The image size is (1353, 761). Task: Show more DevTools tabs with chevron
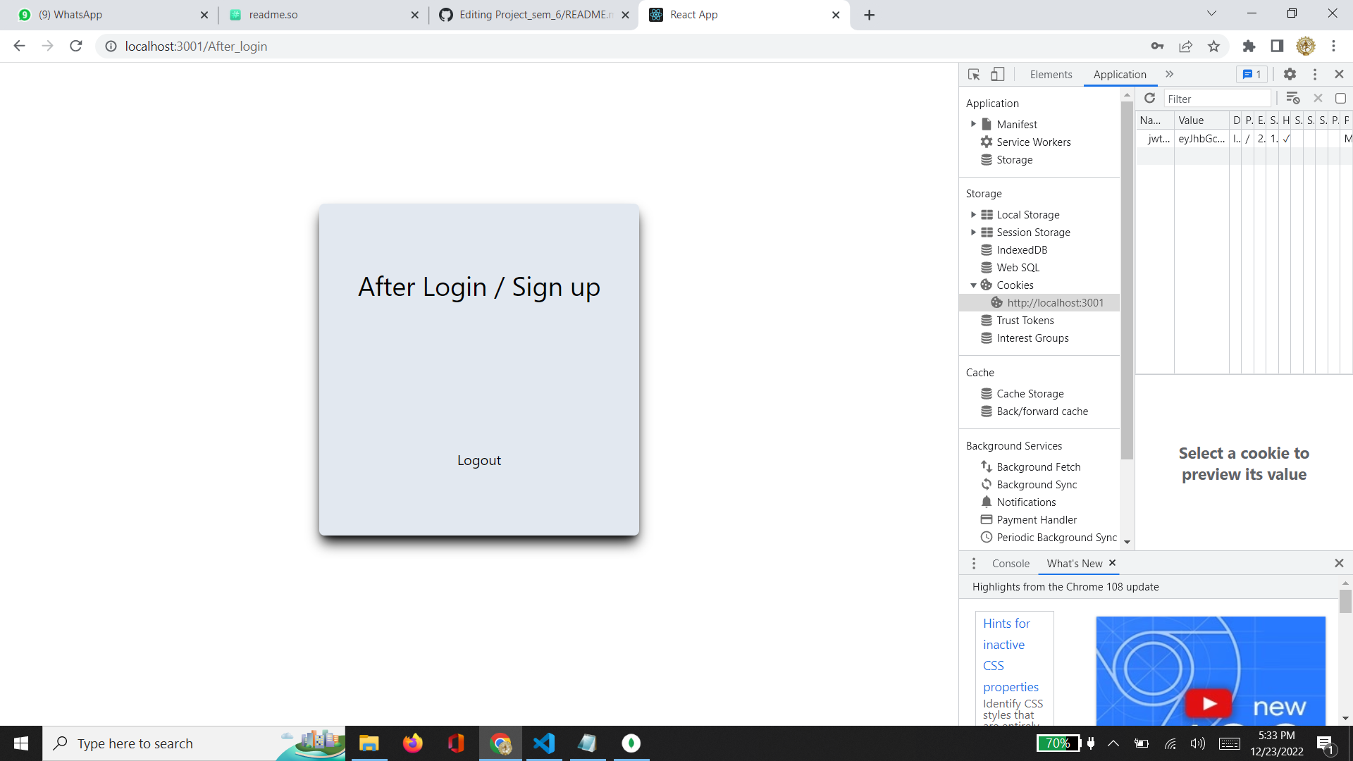click(1170, 74)
